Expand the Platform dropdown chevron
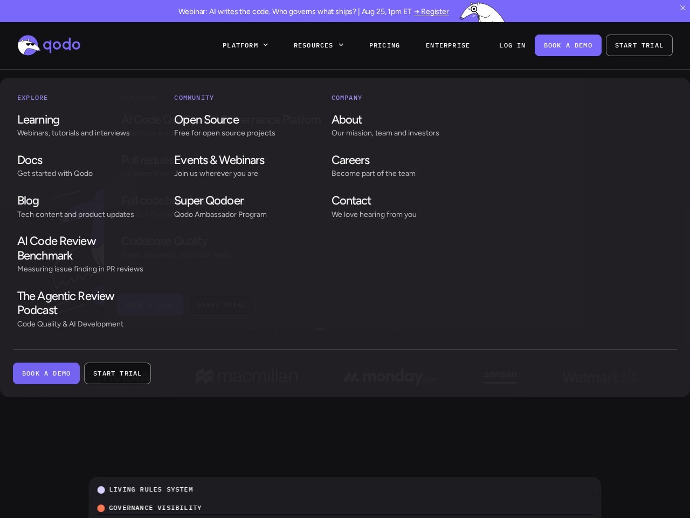 266,45
